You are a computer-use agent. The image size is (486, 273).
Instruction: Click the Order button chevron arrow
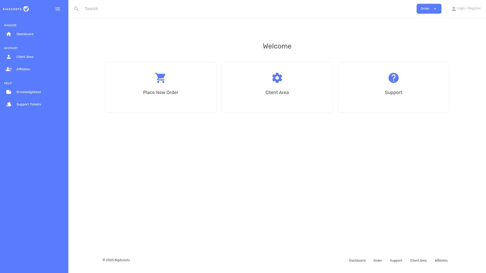pos(435,9)
